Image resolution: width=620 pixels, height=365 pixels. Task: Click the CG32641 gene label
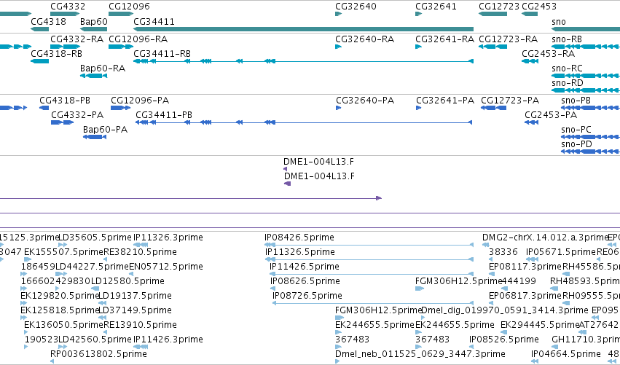(x=436, y=7)
